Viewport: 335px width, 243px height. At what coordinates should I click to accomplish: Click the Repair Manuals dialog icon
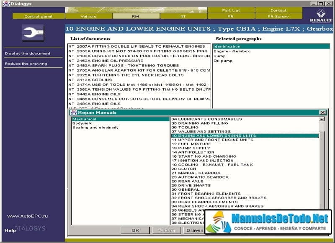[x=74, y=113]
